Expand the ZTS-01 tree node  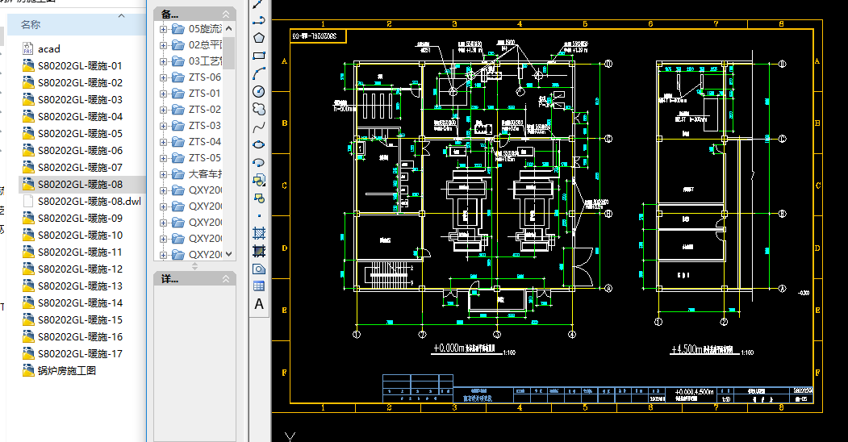tap(163, 94)
